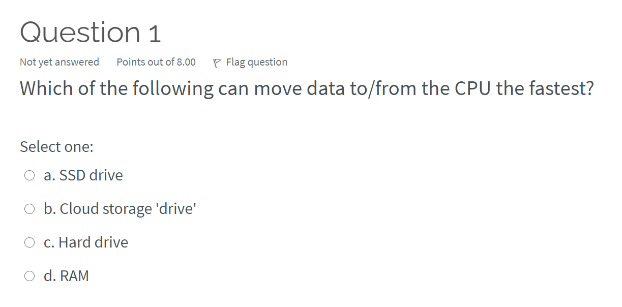Select the radio button for option a

[x=29, y=175]
